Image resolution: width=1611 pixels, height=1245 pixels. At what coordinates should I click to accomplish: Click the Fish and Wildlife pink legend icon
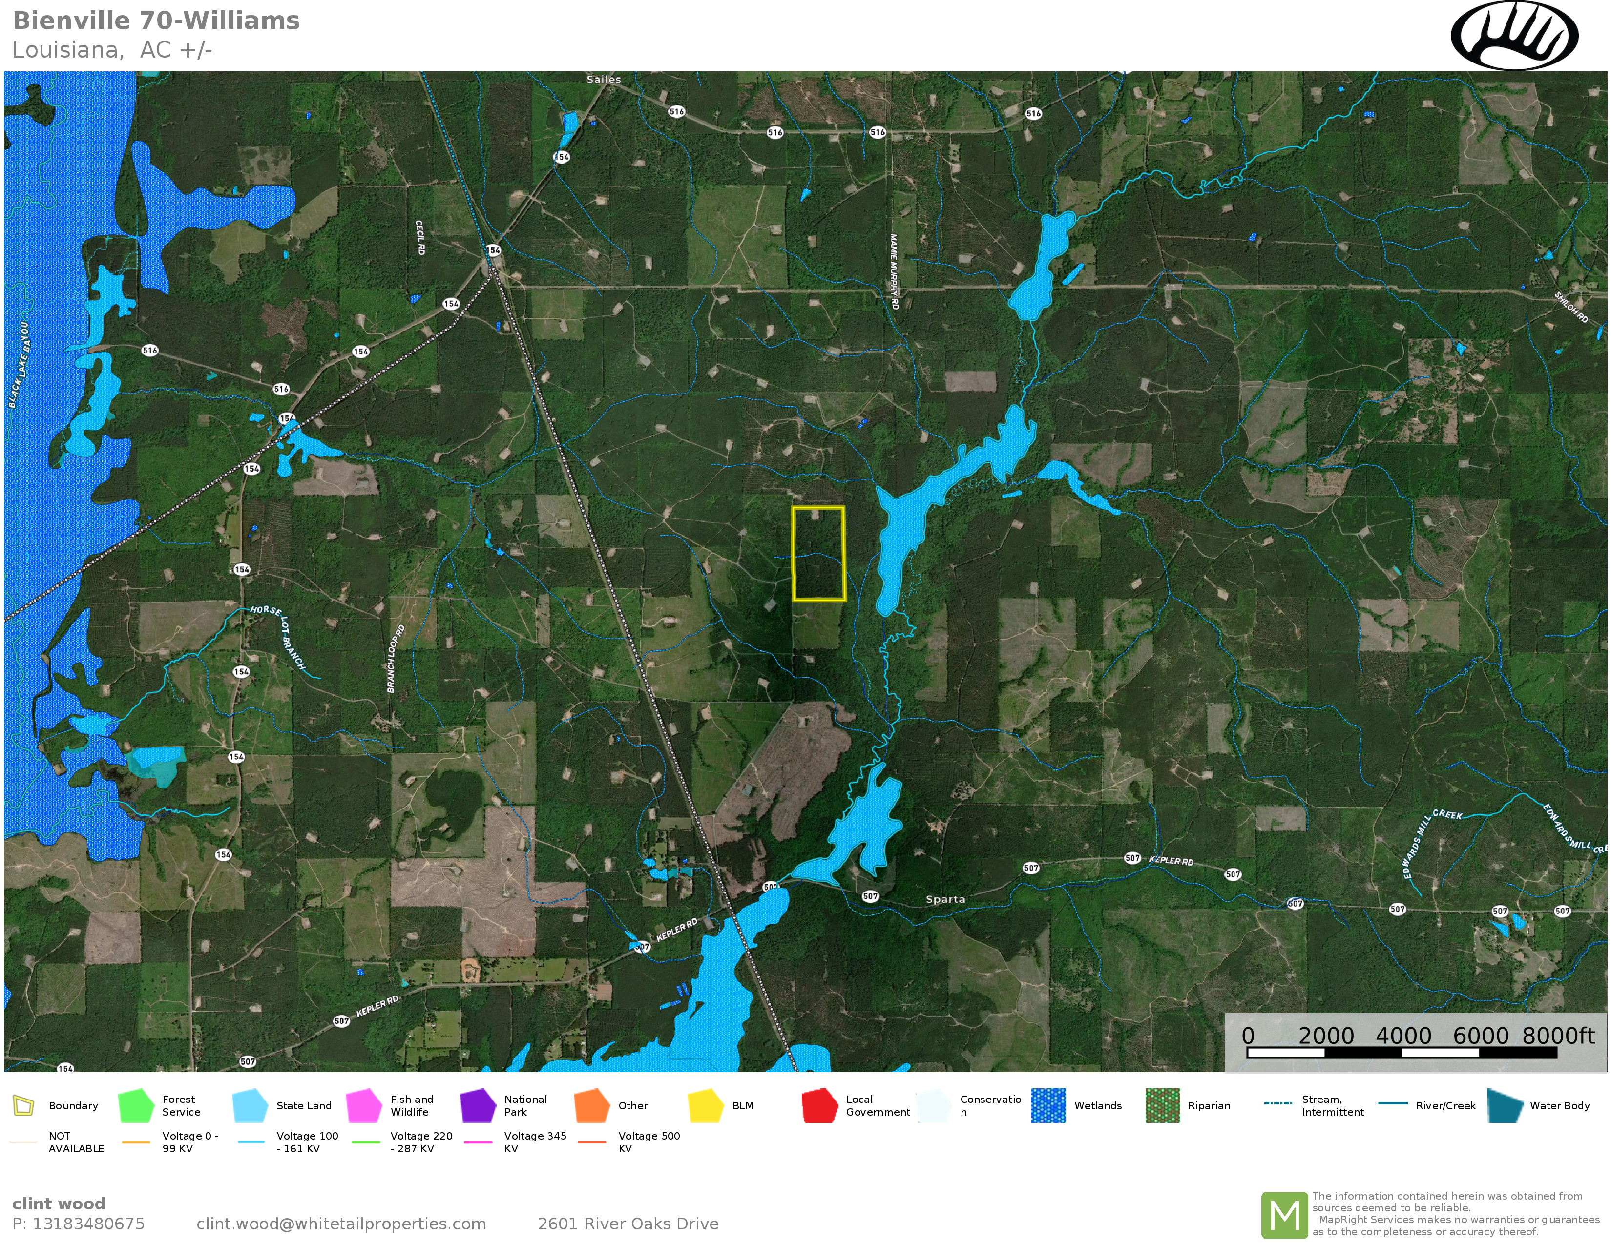[x=364, y=1105]
